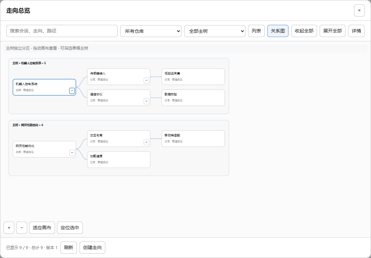Viewport: 371px width, 258px height.
Task: Click the 创建走向 button
Action: point(92,248)
